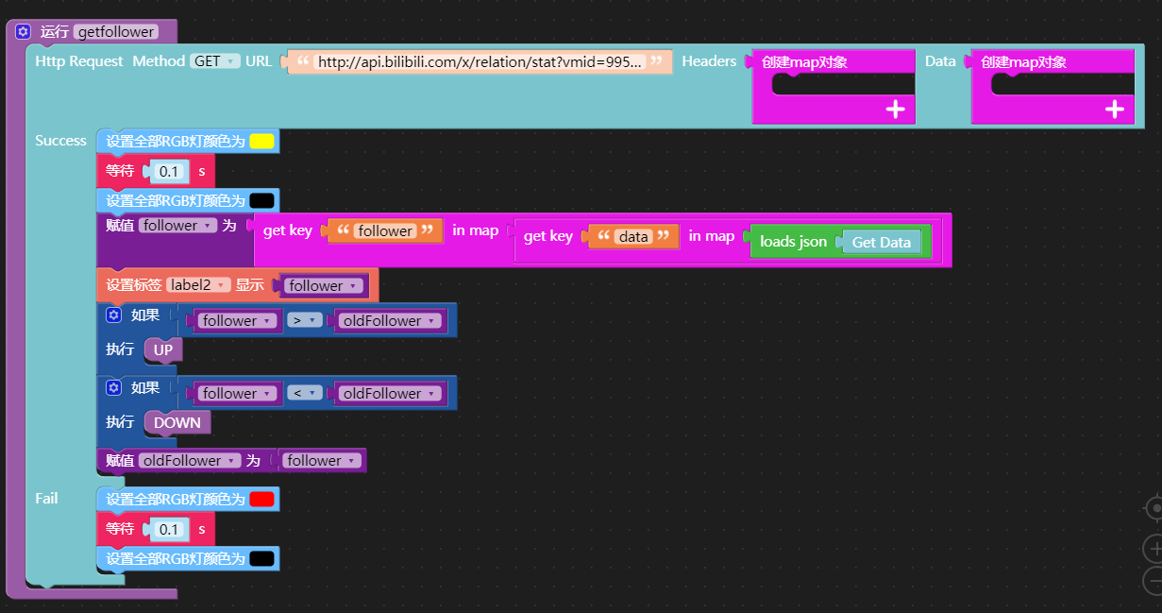Open the label2 dropdown in 设置标签 block
Viewport: 1162px width, 613px height.
coord(198,284)
